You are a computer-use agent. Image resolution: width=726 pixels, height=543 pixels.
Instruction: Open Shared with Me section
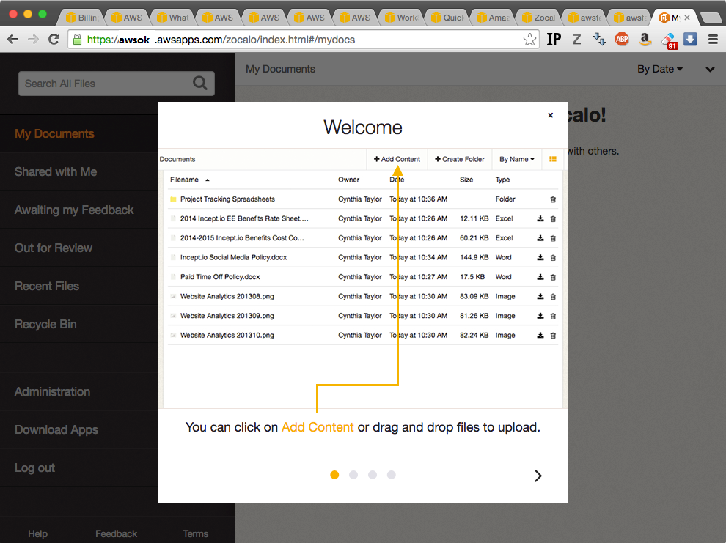[56, 171]
